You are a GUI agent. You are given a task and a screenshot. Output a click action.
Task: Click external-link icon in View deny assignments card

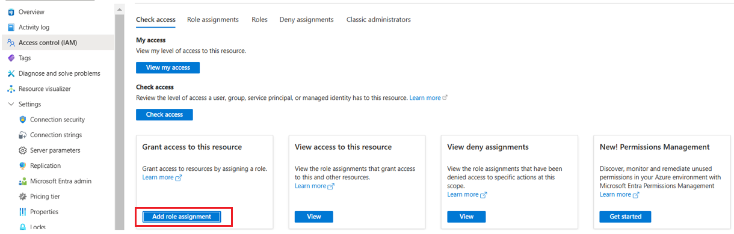tap(484, 195)
